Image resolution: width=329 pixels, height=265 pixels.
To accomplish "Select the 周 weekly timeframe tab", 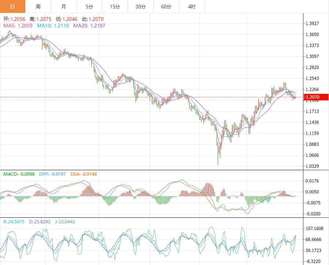I will tap(38, 7).
